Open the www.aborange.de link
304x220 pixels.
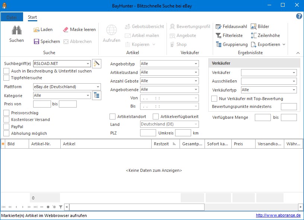point(278,216)
